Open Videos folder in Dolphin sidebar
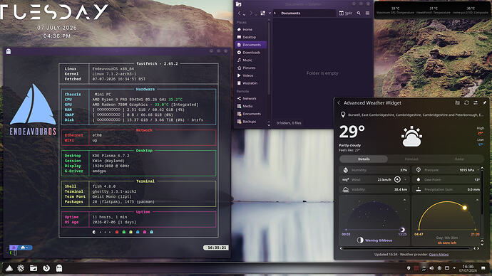The height and width of the screenshot is (276, 492). point(251,75)
